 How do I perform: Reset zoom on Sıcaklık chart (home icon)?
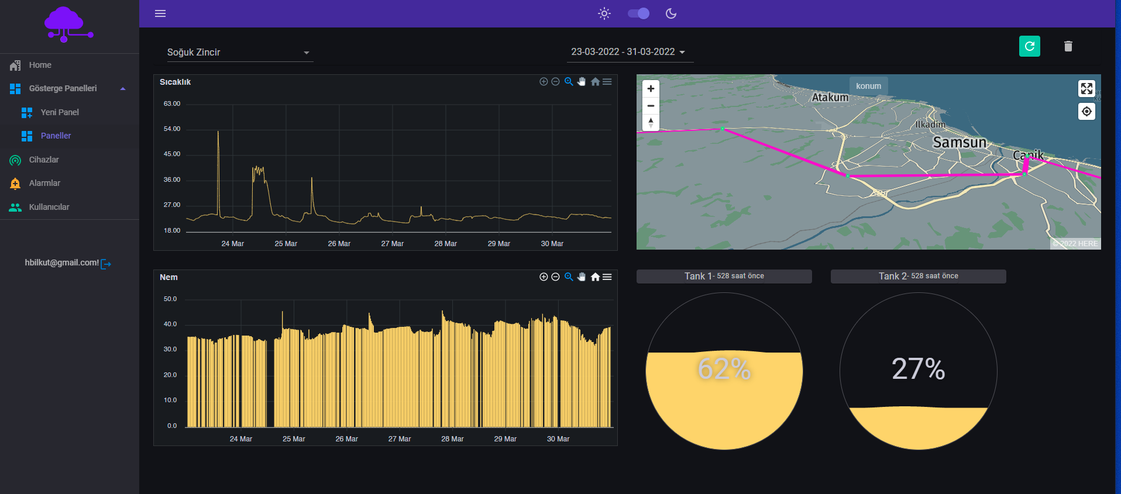click(595, 82)
